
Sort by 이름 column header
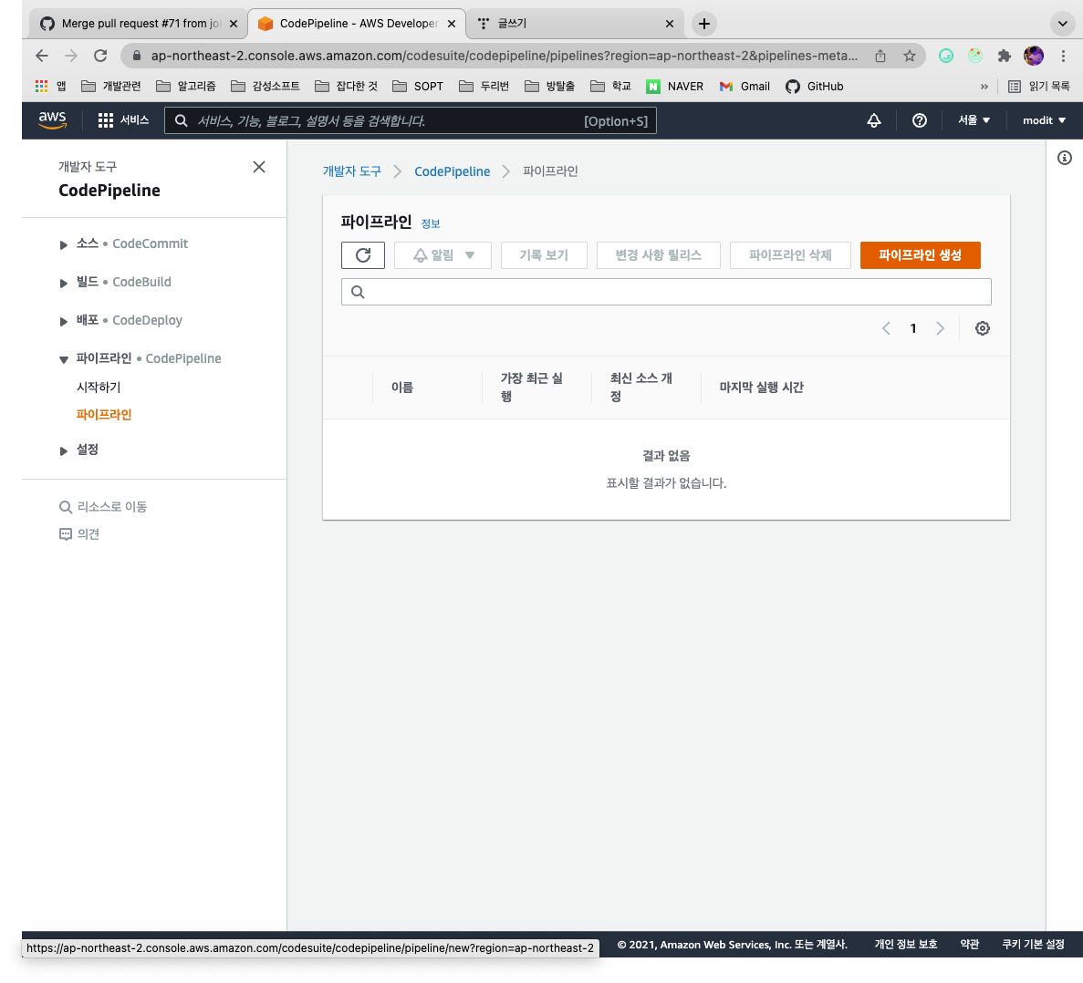tap(402, 388)
